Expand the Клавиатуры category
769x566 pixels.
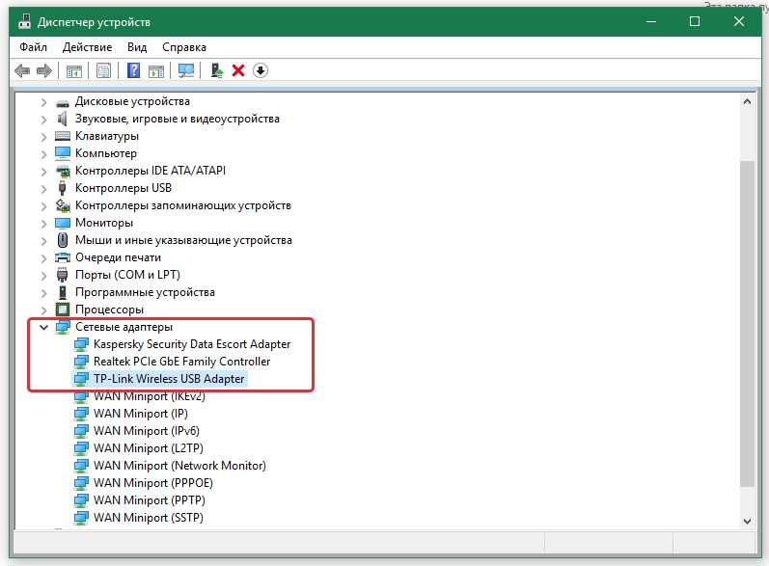click(44, 137)
